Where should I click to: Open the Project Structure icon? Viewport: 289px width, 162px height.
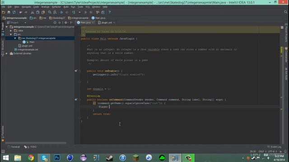(x=103, y=12)
